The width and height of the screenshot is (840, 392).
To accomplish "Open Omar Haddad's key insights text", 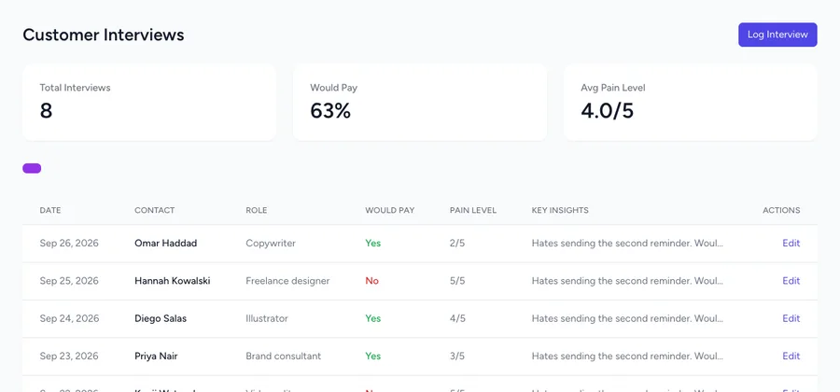I will (x=627, y=243).
